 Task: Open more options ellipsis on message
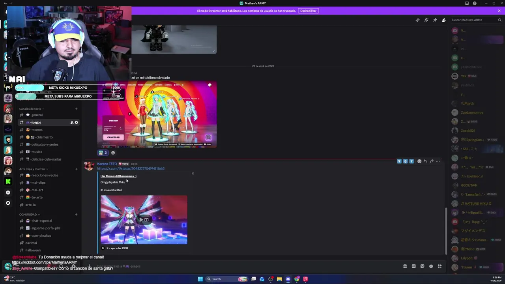click(x=438, y=161)
